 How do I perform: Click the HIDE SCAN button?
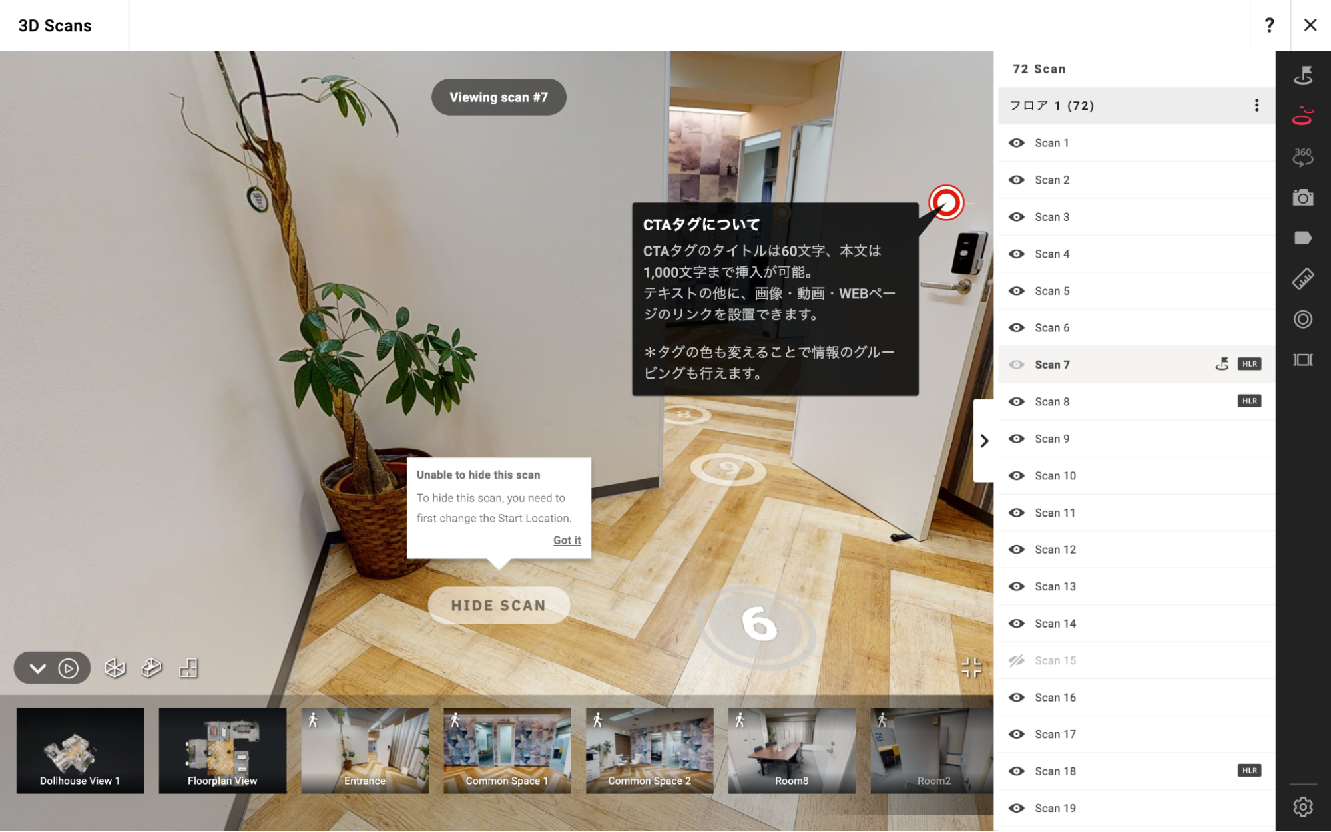click(499, 605)
